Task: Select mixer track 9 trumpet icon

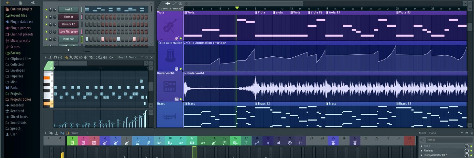Action: (x=159, y=143)
